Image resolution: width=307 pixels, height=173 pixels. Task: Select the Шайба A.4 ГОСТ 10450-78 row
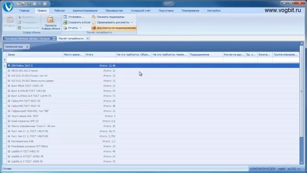point(153,156)
